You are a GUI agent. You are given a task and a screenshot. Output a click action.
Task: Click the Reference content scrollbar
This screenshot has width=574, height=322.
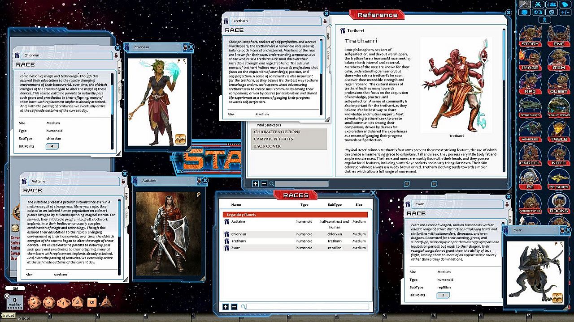[x=504, y=100]
